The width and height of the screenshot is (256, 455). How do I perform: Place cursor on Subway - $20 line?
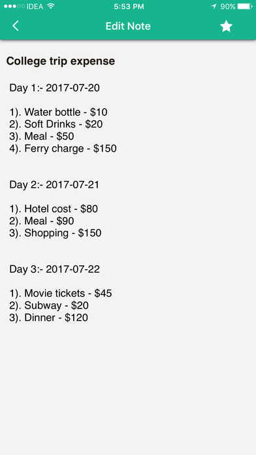tap(49, 305)
